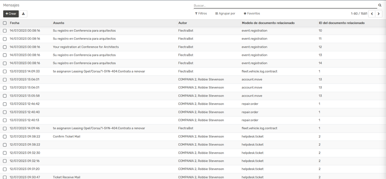386x179 pixels.
Task: Select checkbox for Confirm Ticket Mail row
Action: [x=5, y=137]
